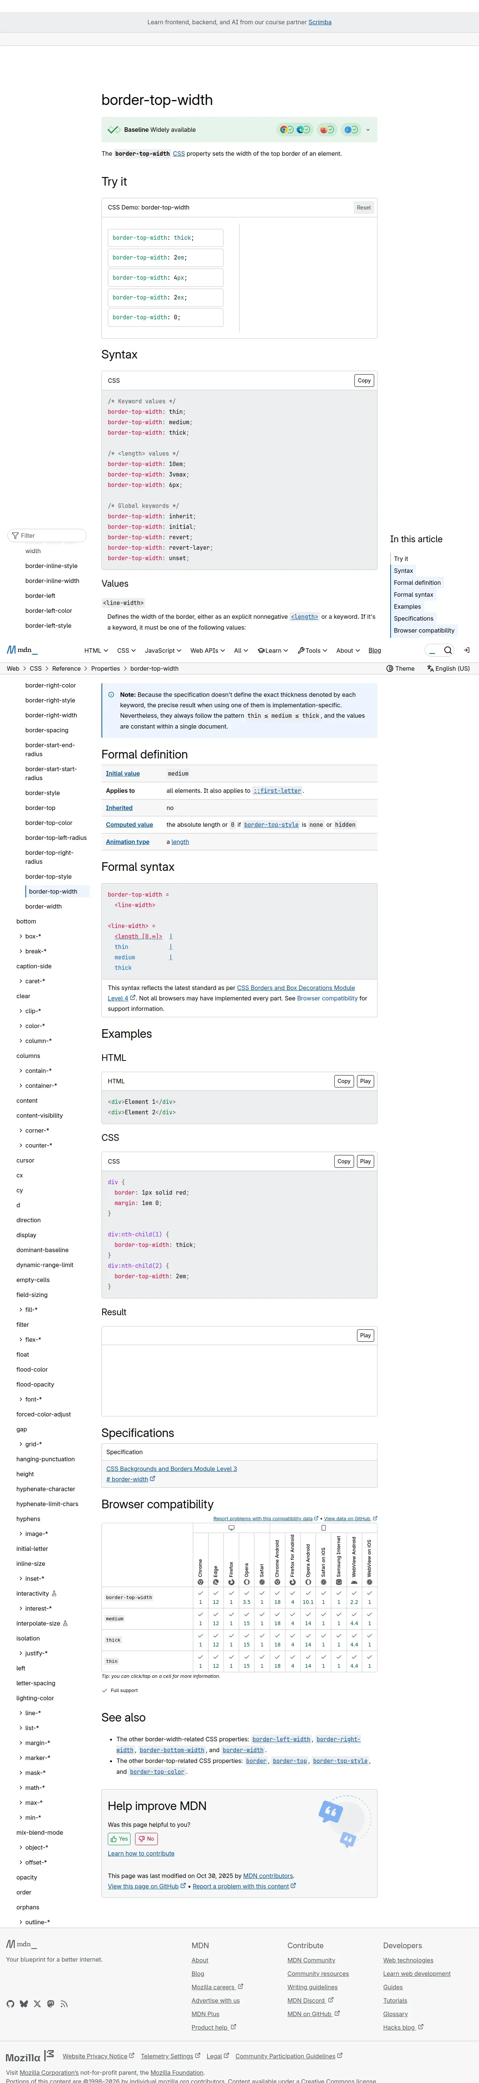
Task: Choose the 'border-top-width: 2em;' demo option
Action: (166, 258)
